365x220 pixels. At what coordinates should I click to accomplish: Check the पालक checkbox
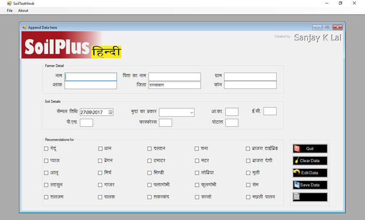point(100,197)
